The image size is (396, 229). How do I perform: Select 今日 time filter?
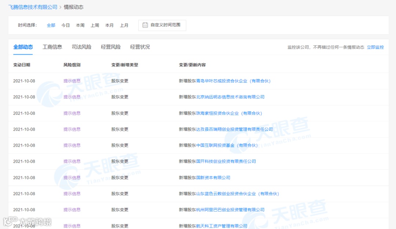(65, 25)
